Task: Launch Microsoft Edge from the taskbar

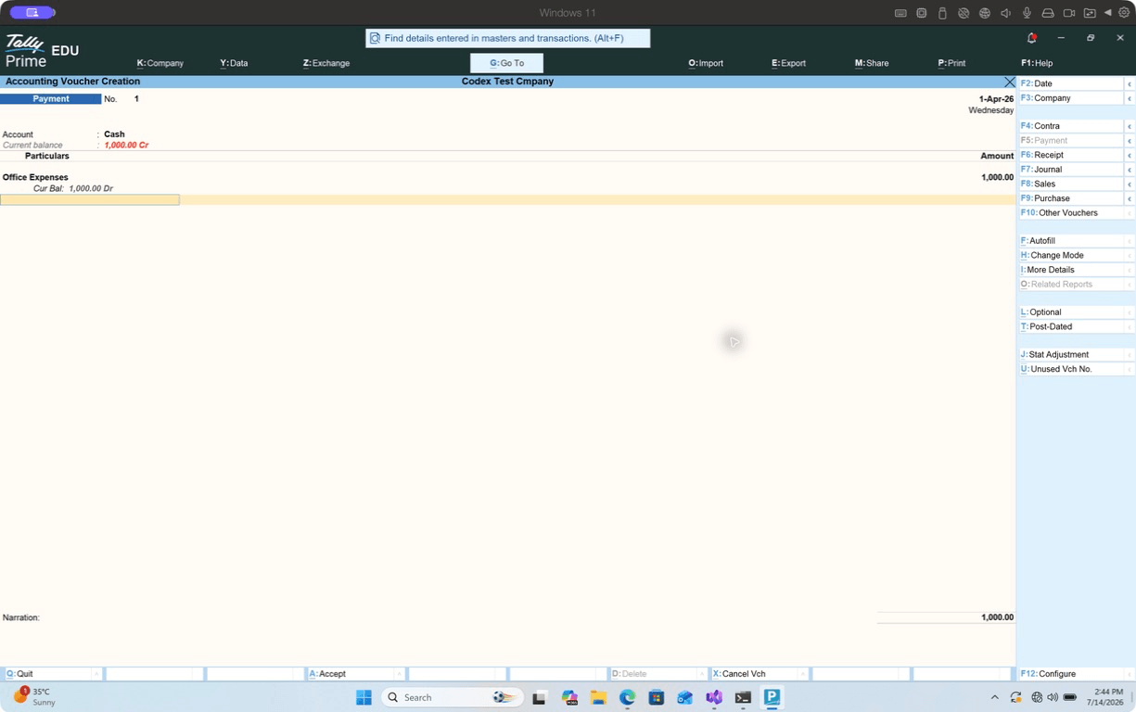Action: click(x=628, y=697)
